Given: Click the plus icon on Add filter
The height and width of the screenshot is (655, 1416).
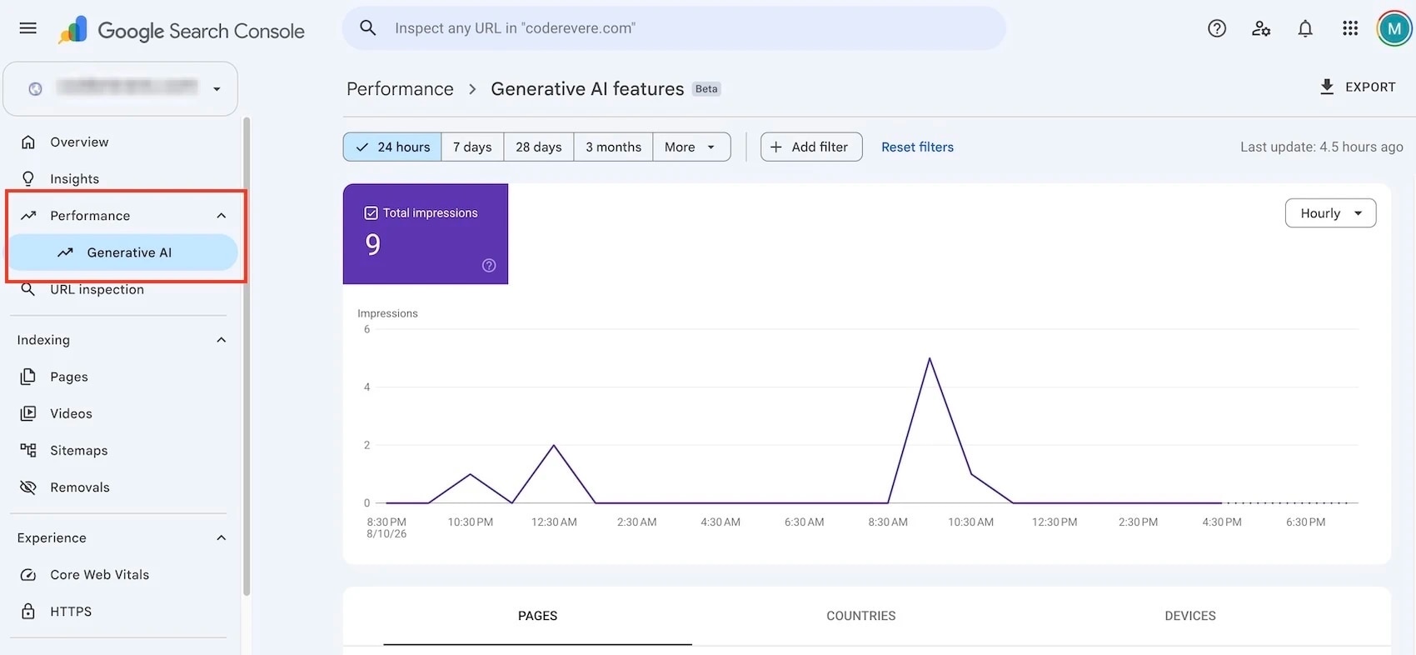Looking at the screenshot, I should pyautogui.click(x=776, y=147).
